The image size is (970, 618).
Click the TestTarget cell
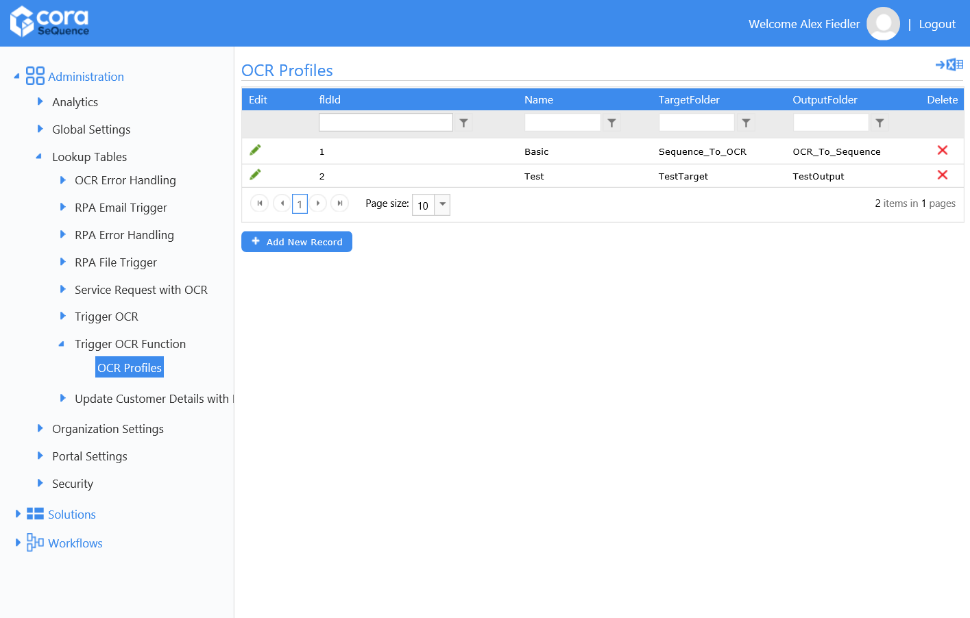pyautogui.click(x=683, y=176)
